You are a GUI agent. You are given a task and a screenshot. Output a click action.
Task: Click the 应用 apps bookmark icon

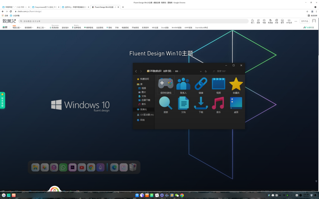[5, 16]
